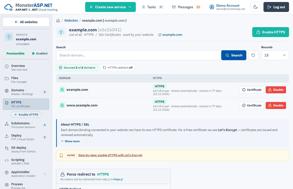Click the Deploy upload icon
The width and height of the screenshot is (293, 189).
point(7,136)
